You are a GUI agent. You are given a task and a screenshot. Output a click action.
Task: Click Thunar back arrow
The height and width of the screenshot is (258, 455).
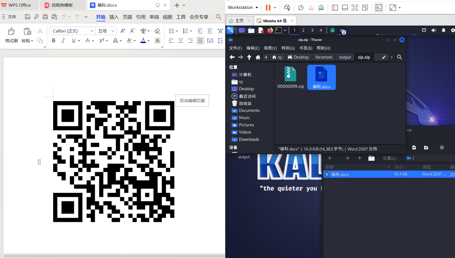pyautogui.click(x=232, y=57)
